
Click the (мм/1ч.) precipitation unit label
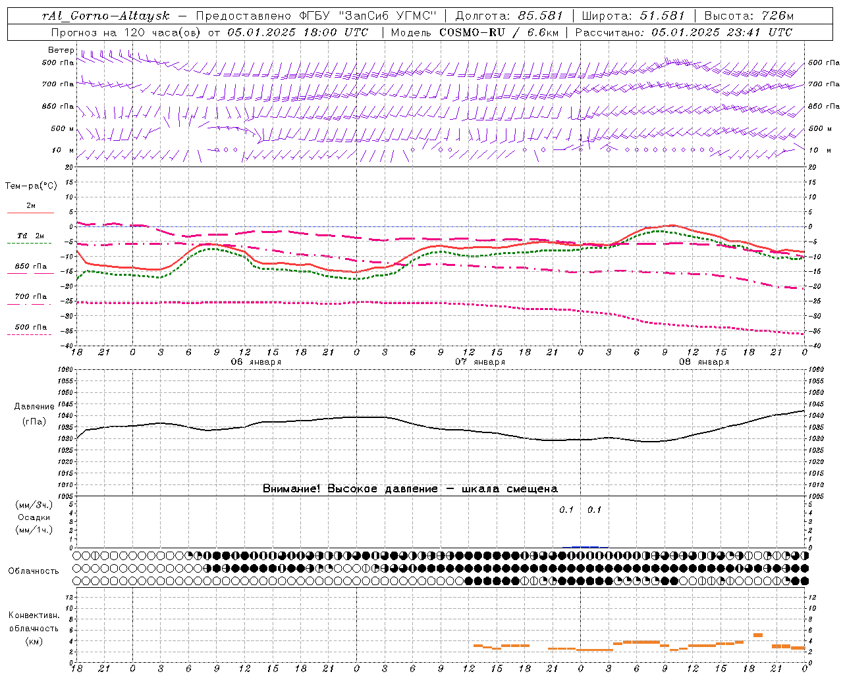pos(34,530)
